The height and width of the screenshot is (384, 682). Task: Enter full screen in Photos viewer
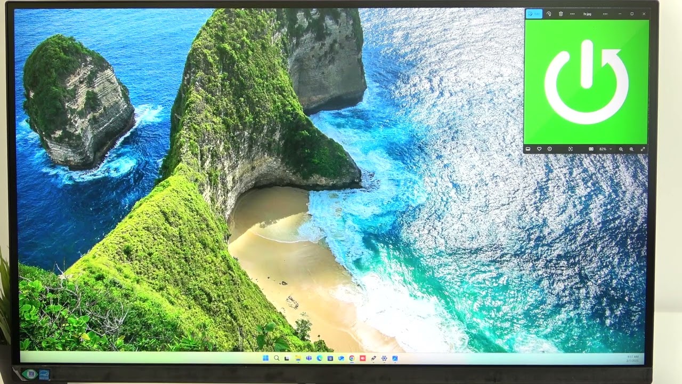(x=643, y=149)
